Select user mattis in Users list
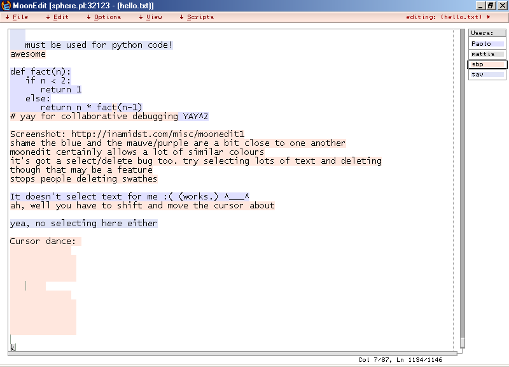This screenshot has height=367, width=509. pos(487,54)
